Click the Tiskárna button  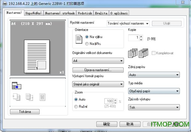coord(25,112)
